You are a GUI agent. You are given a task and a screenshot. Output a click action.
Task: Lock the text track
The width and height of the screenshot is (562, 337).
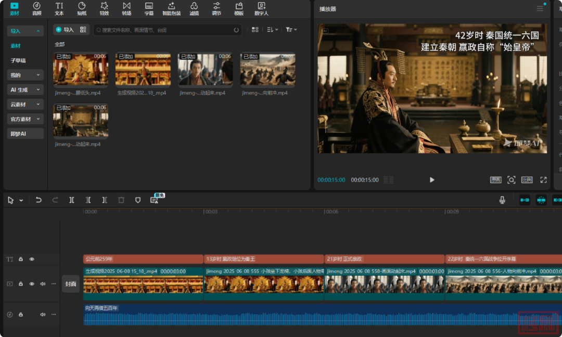click(x=21, y=259)
